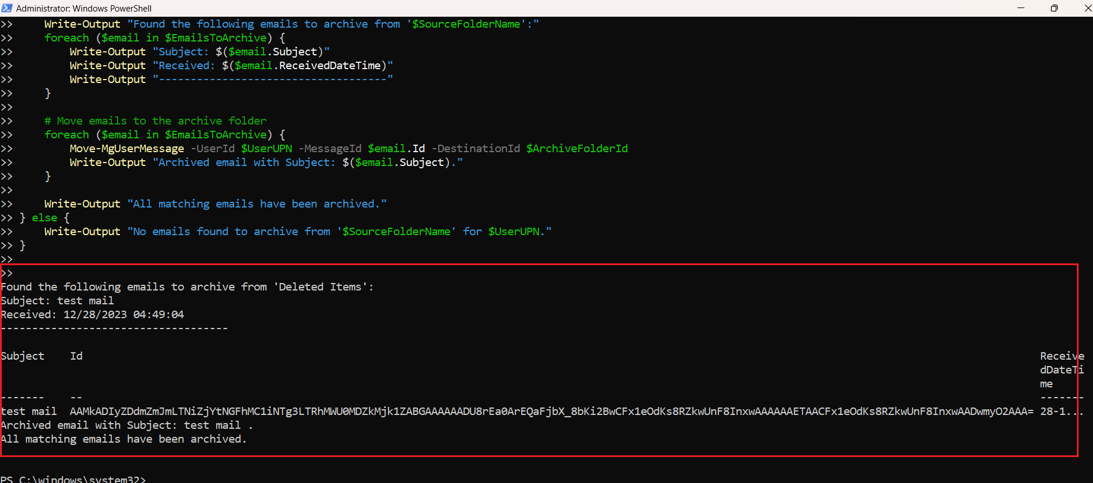Image resolution: width=1093 pixels, height=483 pixels.
Task: Click the 'Id' column header in the output table
Action: 76,356
